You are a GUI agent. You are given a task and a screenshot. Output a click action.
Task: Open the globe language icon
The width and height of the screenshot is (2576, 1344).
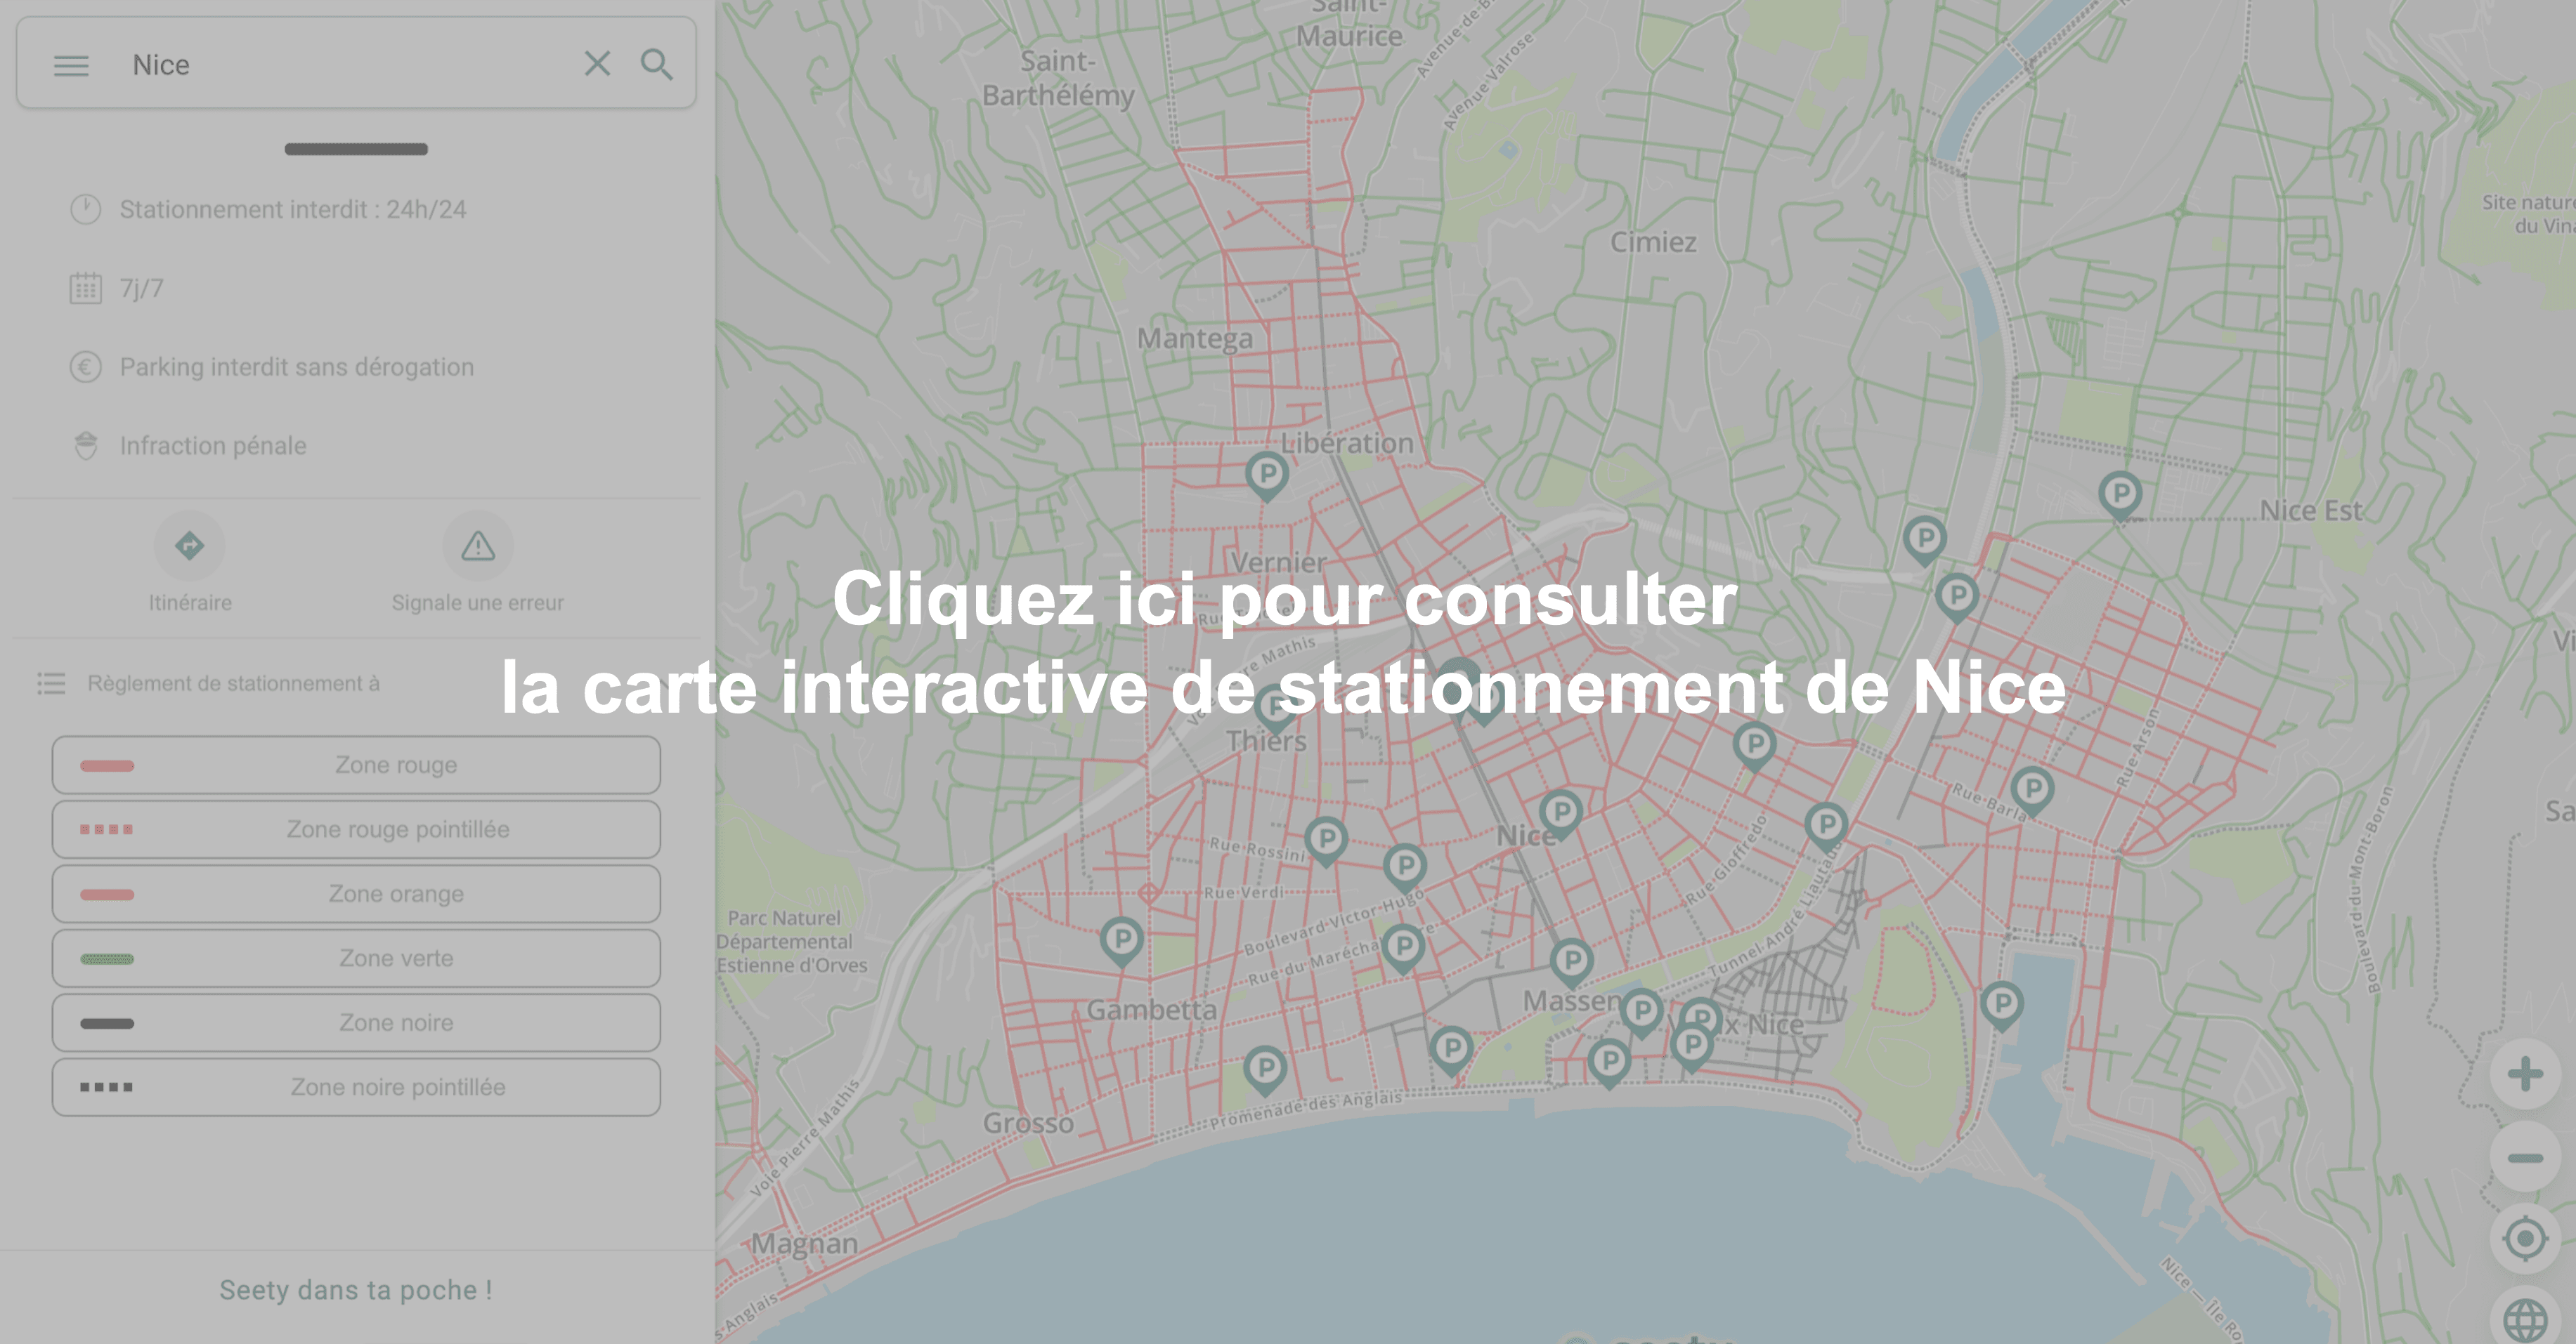[x=2524, y=1321]
